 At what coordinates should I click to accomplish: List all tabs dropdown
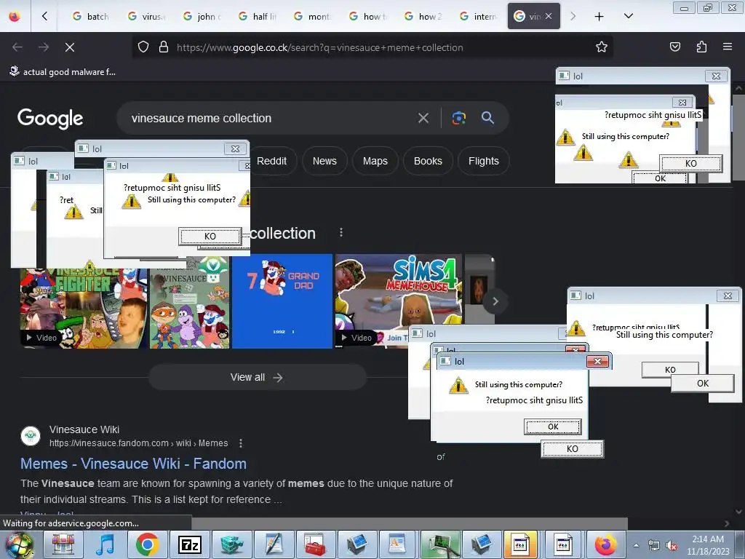tap(628, 17)
